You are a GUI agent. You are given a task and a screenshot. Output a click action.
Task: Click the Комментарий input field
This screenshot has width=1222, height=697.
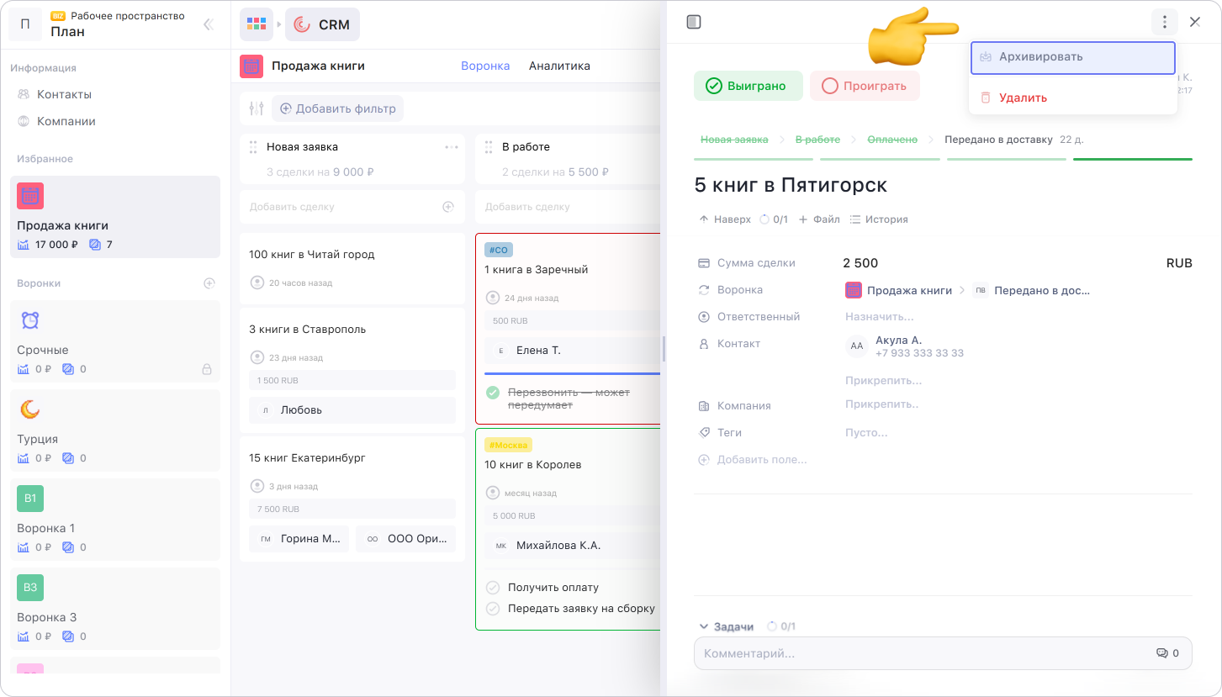pos(925,653)
